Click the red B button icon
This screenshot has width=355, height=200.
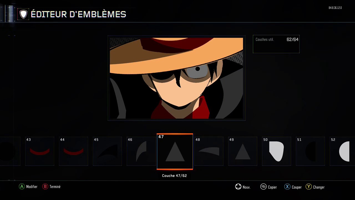point(45,187)
